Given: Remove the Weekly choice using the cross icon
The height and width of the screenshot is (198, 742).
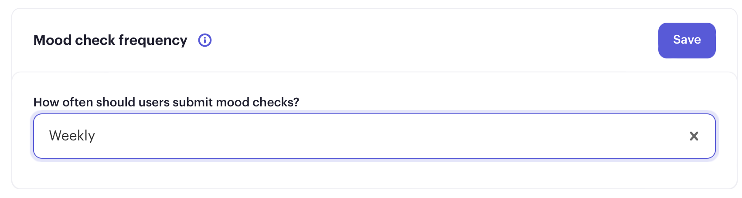Looking at the screenshot, I should (x=694, y=136).
